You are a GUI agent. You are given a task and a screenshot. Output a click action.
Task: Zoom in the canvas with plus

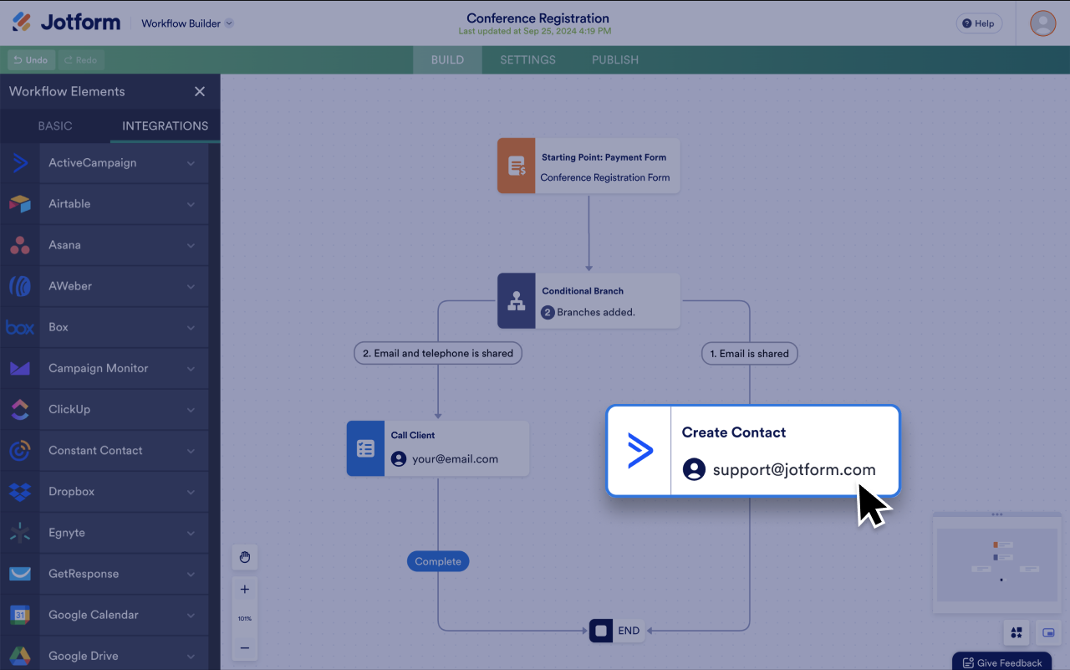tap(245, 589)
